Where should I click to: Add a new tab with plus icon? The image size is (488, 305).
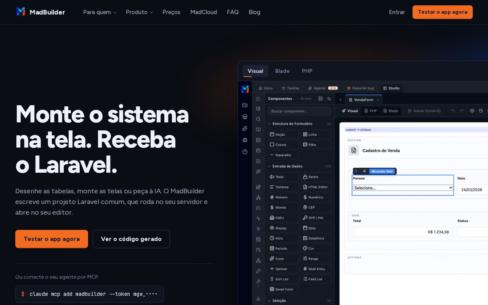(x=340, y=100)
